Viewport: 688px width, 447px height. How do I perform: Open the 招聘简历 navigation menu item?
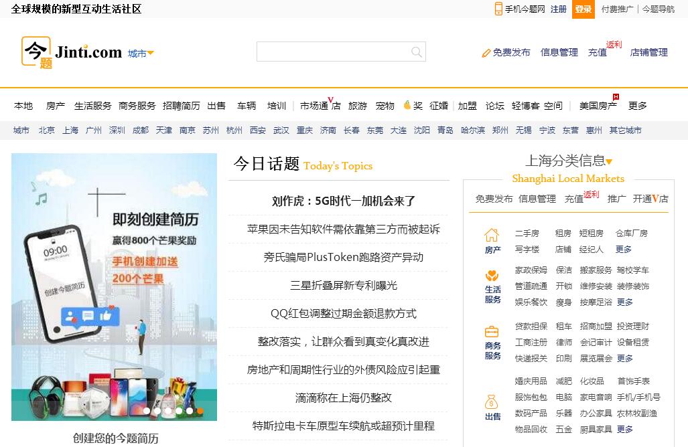181,106
